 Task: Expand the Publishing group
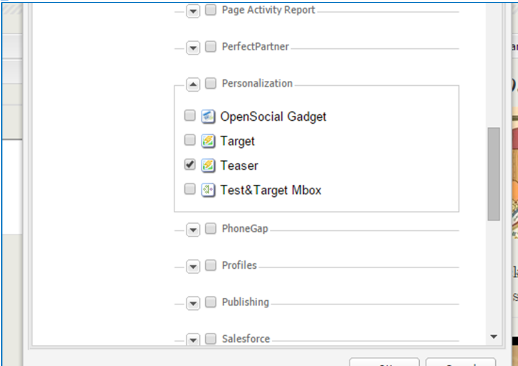[x=193, y=304]
